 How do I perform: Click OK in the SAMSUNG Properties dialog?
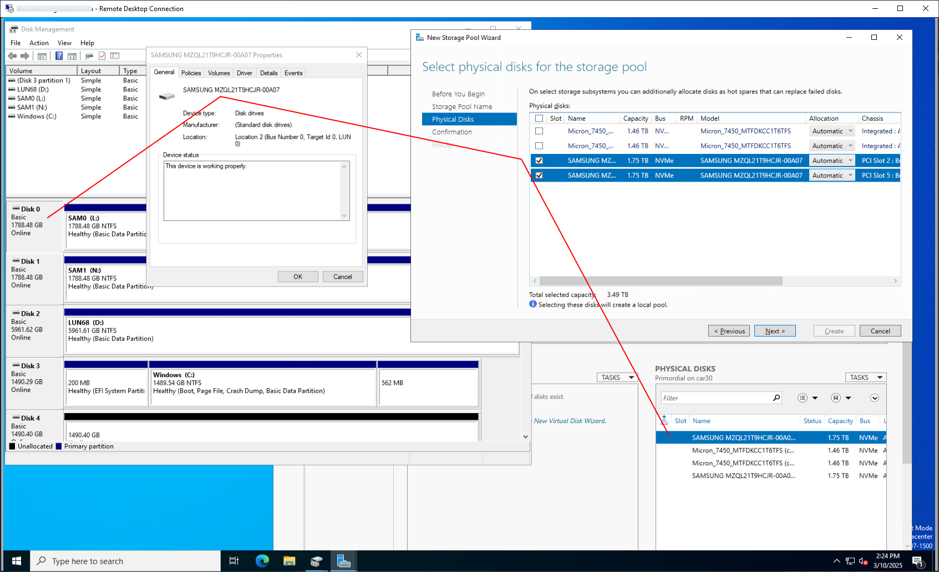click(x=298, y=276)
